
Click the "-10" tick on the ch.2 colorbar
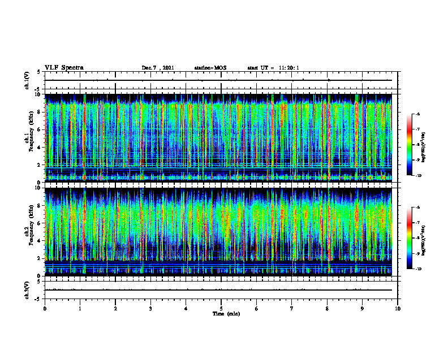point(418,269)
